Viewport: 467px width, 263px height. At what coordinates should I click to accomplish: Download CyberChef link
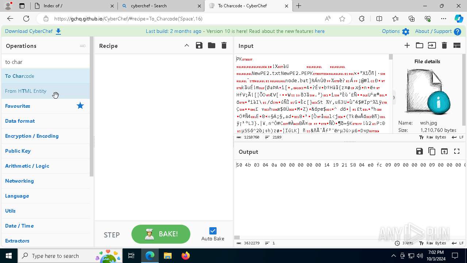point(33,31)
